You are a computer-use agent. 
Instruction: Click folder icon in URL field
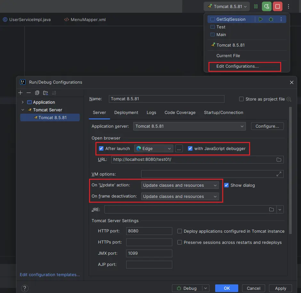click(279, 160)
